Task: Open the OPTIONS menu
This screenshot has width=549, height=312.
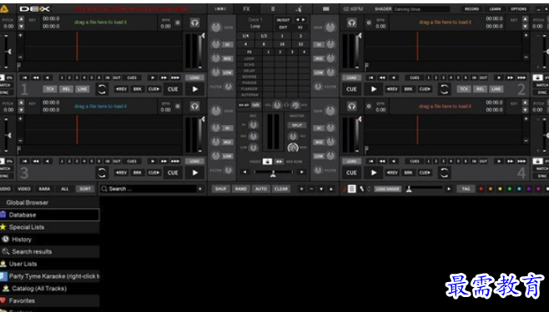Action: tap(518, 9)
